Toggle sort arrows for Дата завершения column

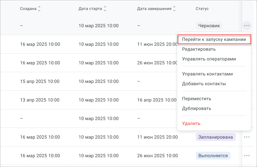tap(174, 9)
